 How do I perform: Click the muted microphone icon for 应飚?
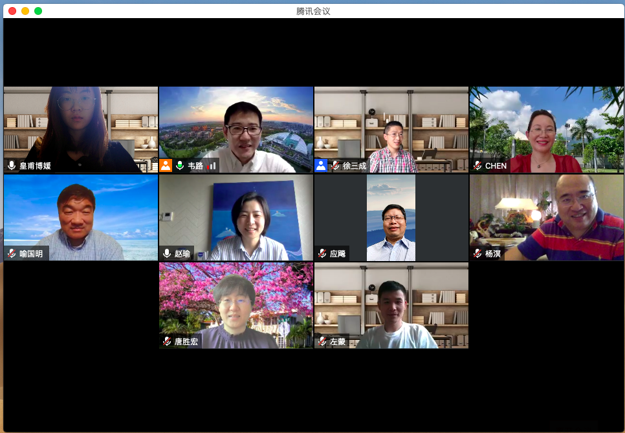[322, 253]
